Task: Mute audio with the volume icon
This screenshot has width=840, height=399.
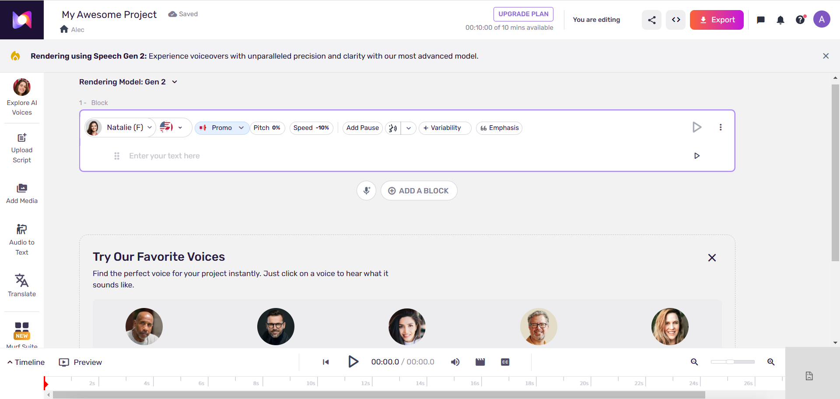Action: pos(455,362)
